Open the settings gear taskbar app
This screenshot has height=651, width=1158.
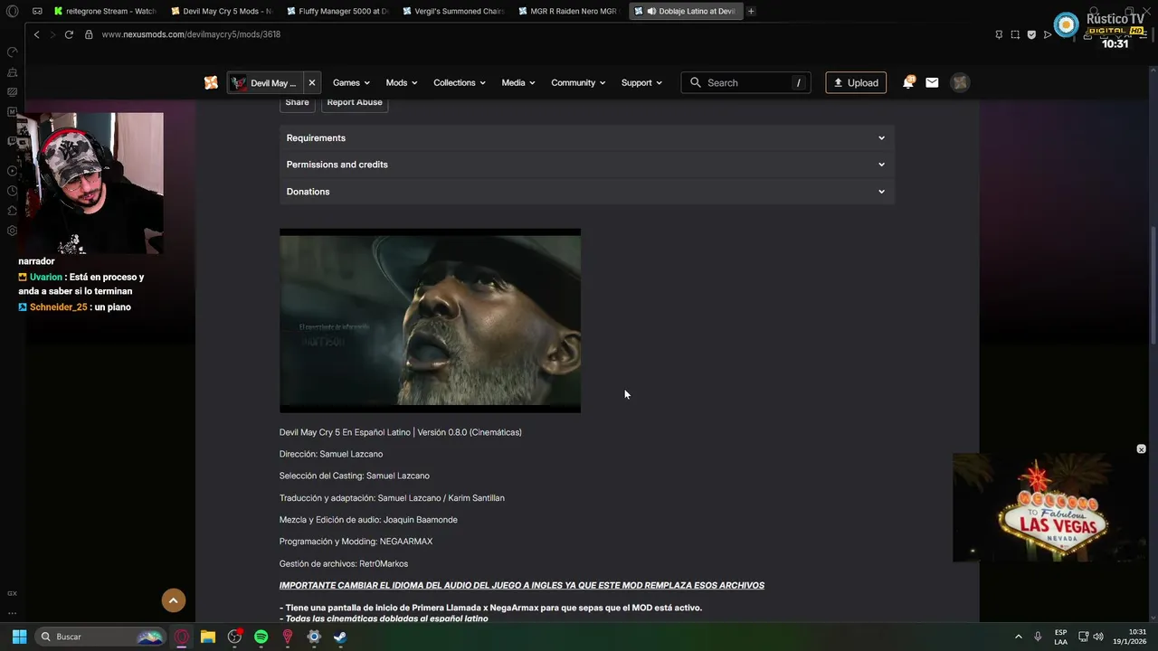pyautogui.click(x=314, y=637)
